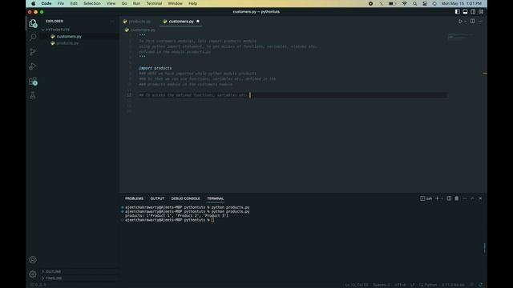Focus the terminal prompt input

(x=212, y=220)
